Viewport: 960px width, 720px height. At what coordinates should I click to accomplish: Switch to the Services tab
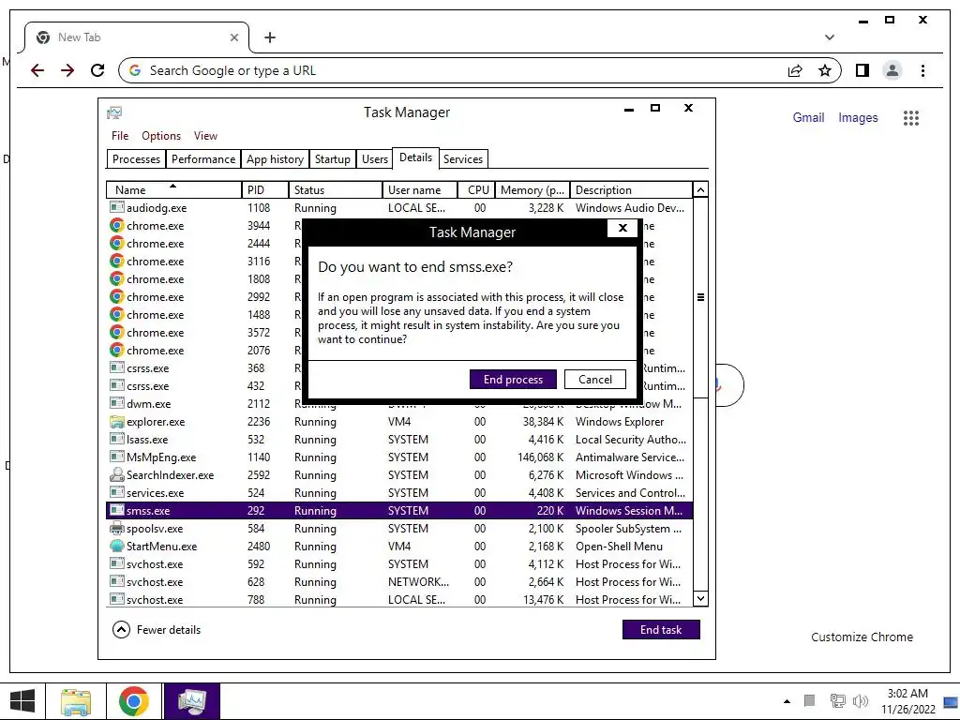point(463,159)
